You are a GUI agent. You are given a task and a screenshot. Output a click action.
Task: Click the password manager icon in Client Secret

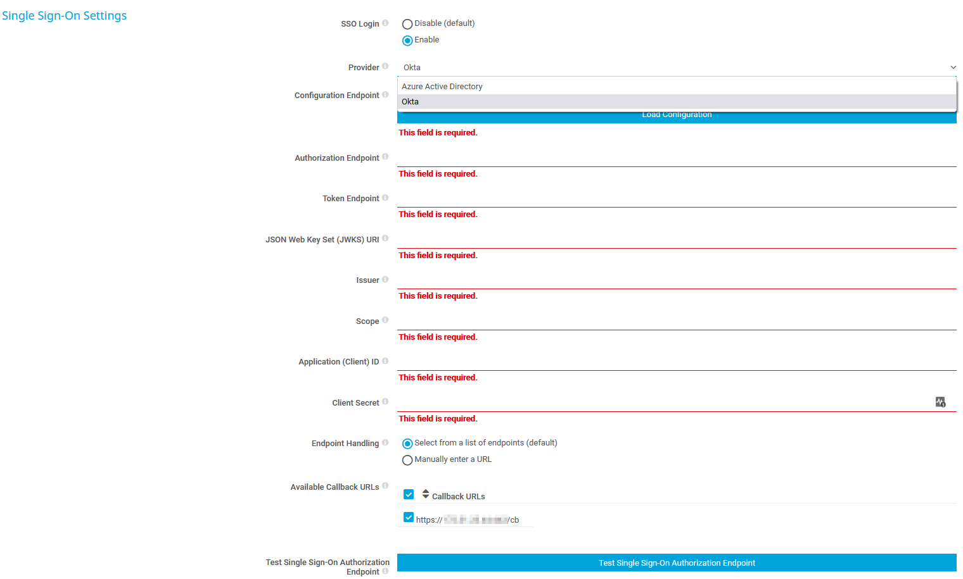point(940,402)
